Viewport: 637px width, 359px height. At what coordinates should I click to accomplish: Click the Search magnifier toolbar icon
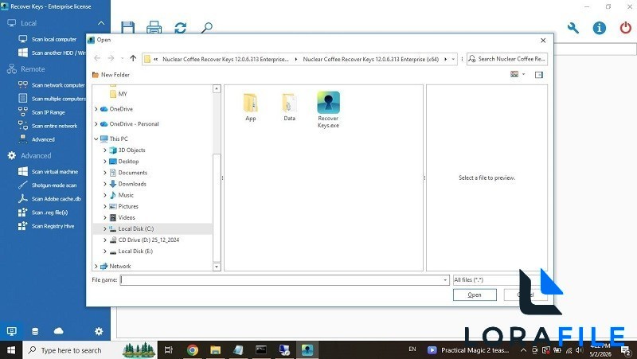(x=206, y=28)
